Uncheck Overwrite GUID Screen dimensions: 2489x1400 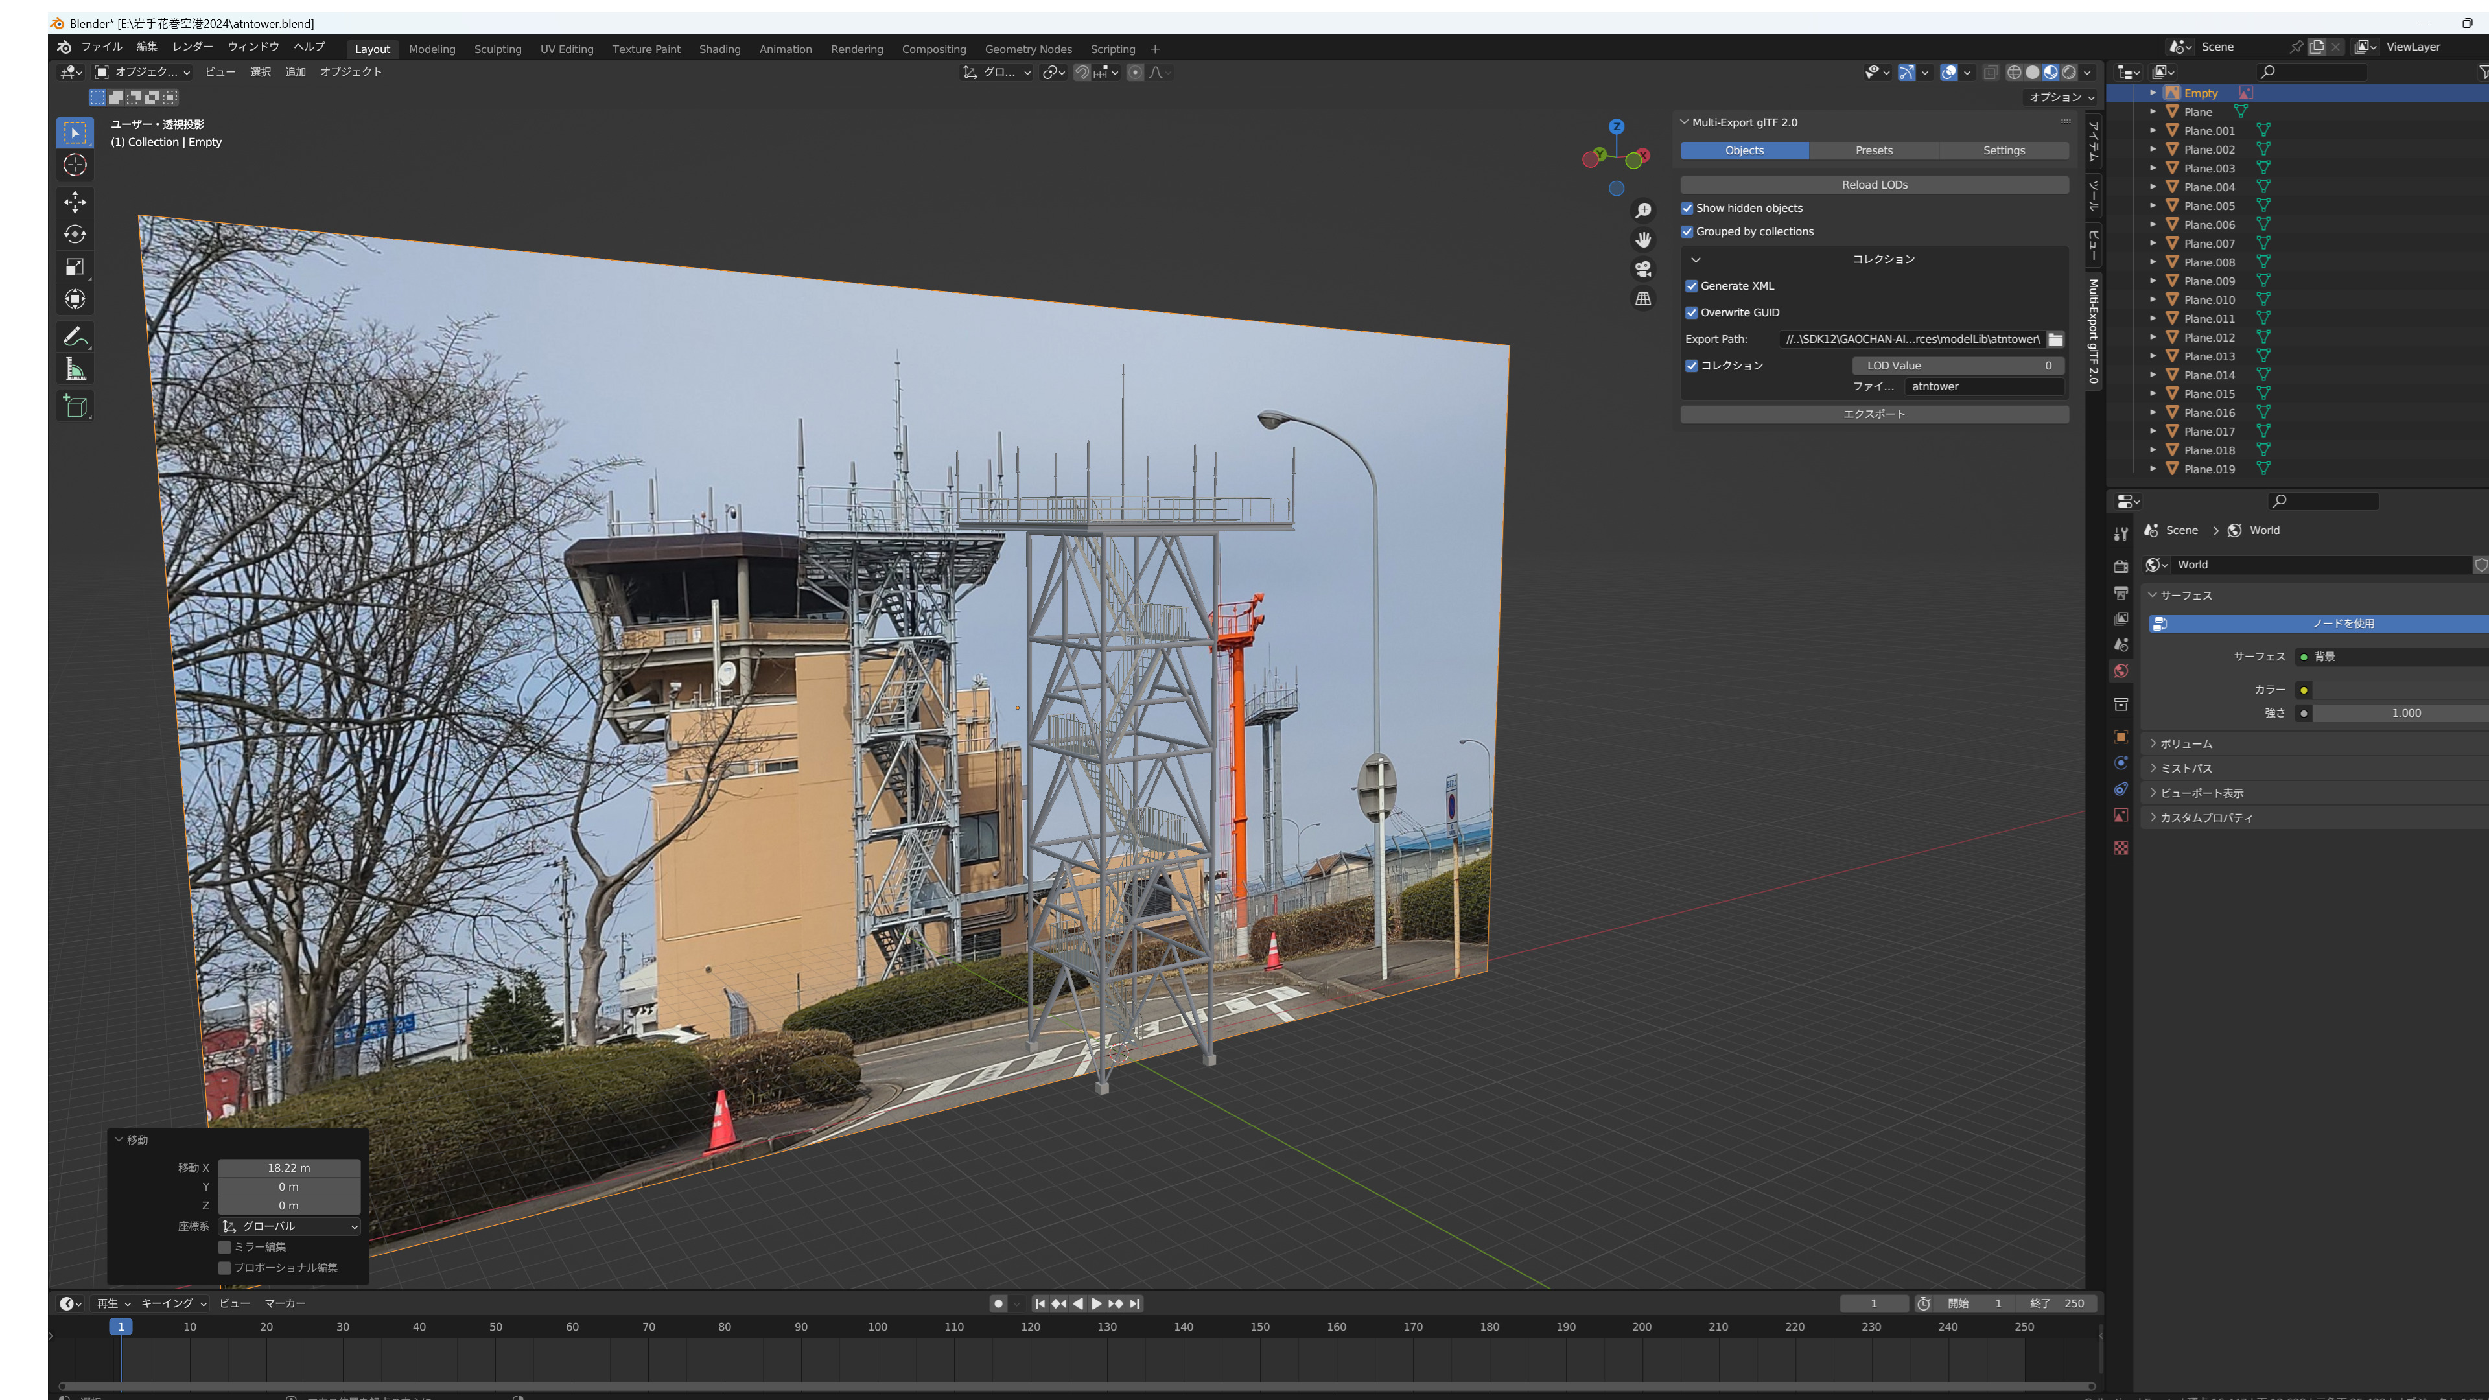point(1692,313)
